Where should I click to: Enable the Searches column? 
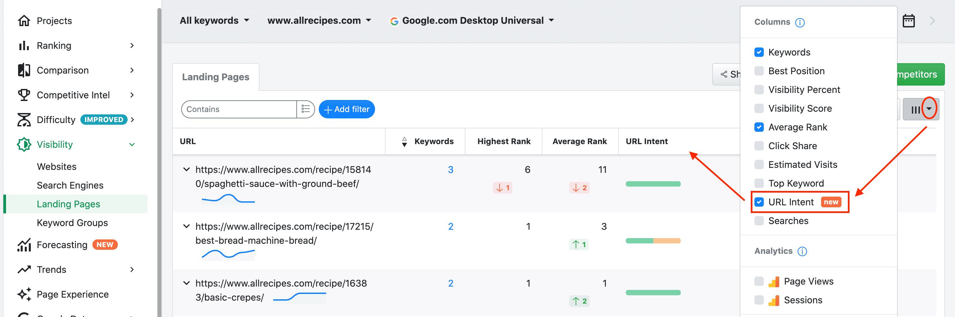click(759, 221)
